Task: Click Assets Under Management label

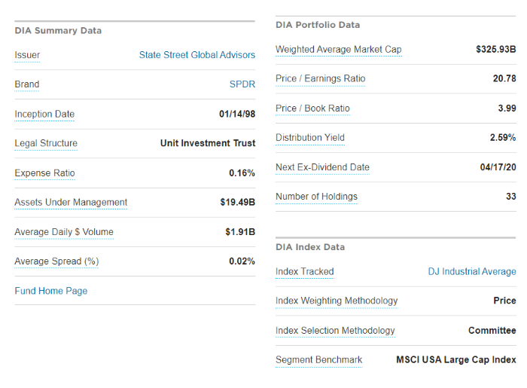Action: (71, 202)
